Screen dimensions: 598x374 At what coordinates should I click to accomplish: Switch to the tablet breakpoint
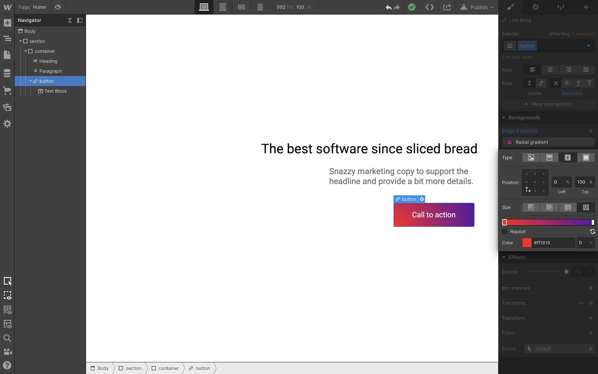click(223, 7)
